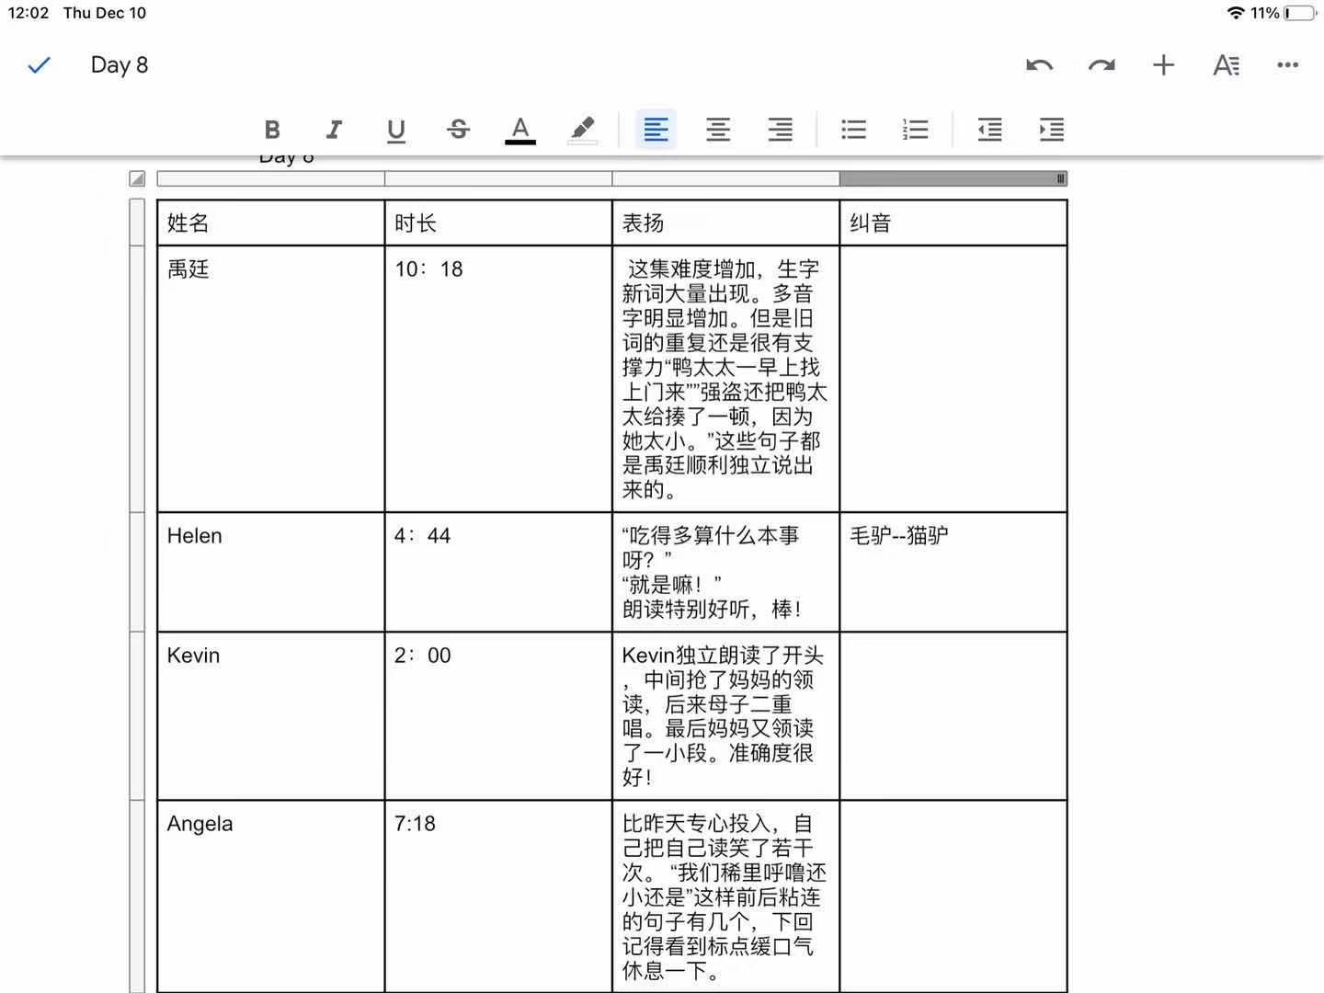Insert a numbered list
Viewport: 1324px width, 993px height.
tap(916, 130)
